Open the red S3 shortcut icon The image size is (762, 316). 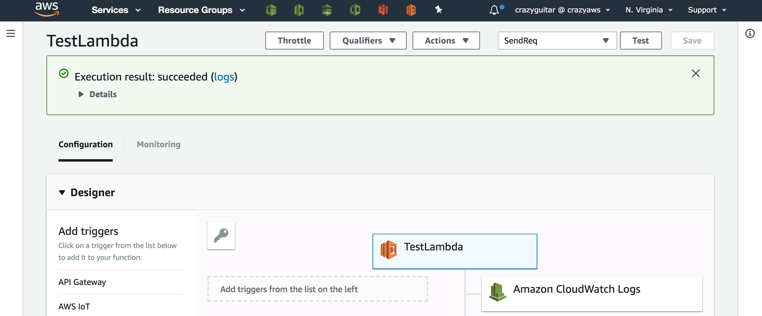tap(383, 10)
